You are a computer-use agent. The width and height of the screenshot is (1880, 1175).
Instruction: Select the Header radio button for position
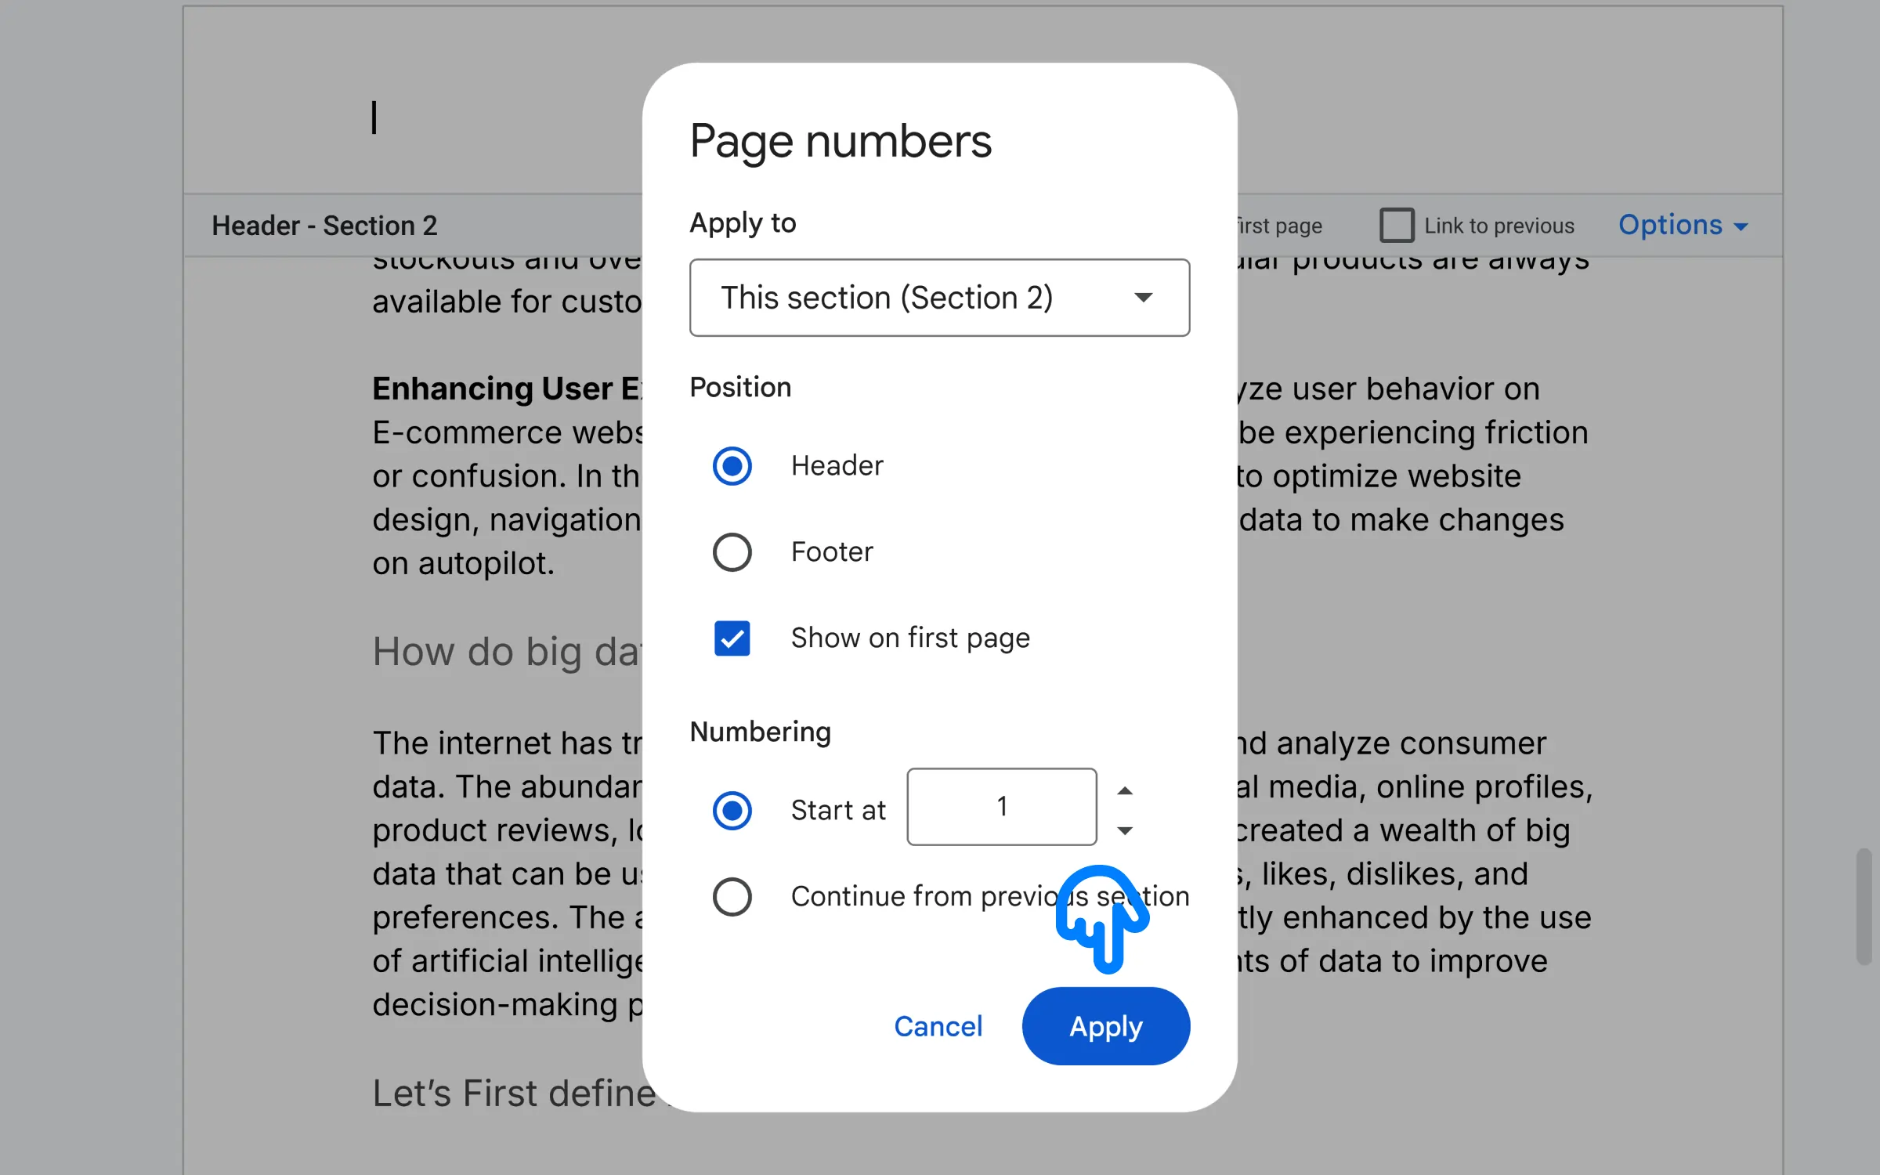coord(732,465)
